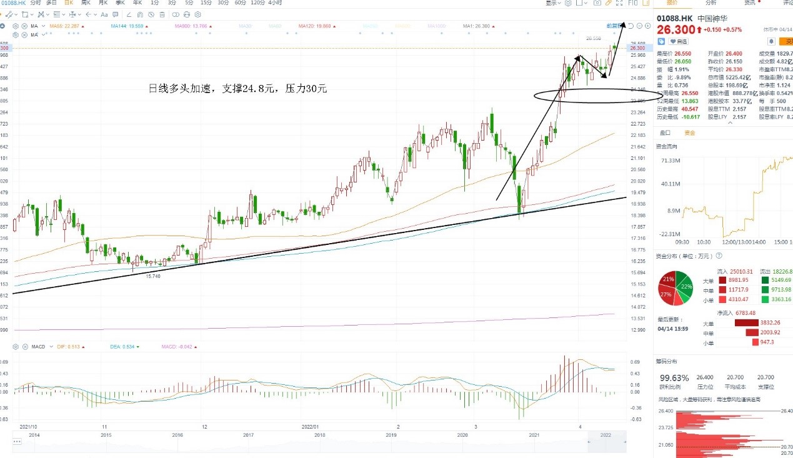Viewport: 793px width, 458px height.
Task: Open MACD indicator settings gear
Action: (15, 347)
